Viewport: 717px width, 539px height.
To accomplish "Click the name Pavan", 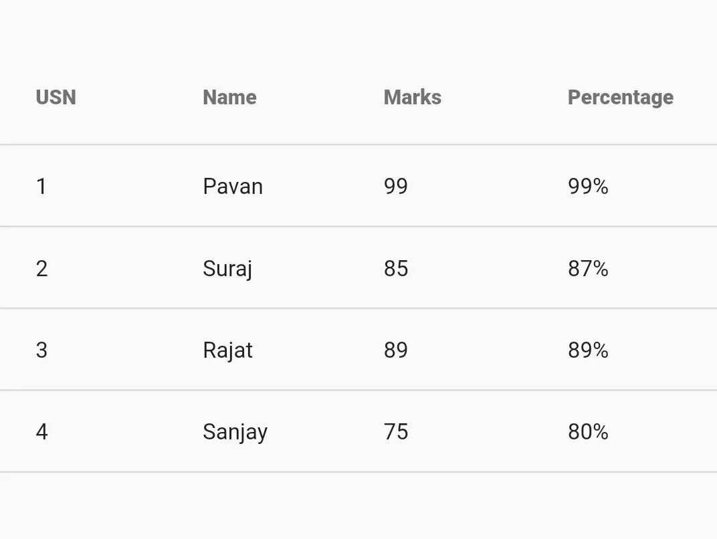I will pyautogui.click(x=232, y=187).
